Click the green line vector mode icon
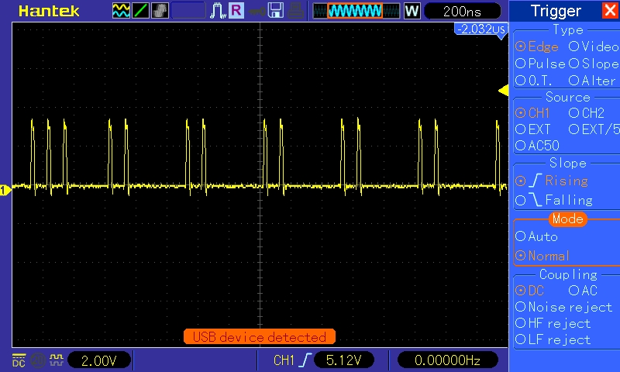The image size is (620, 372). pos(140,11)
